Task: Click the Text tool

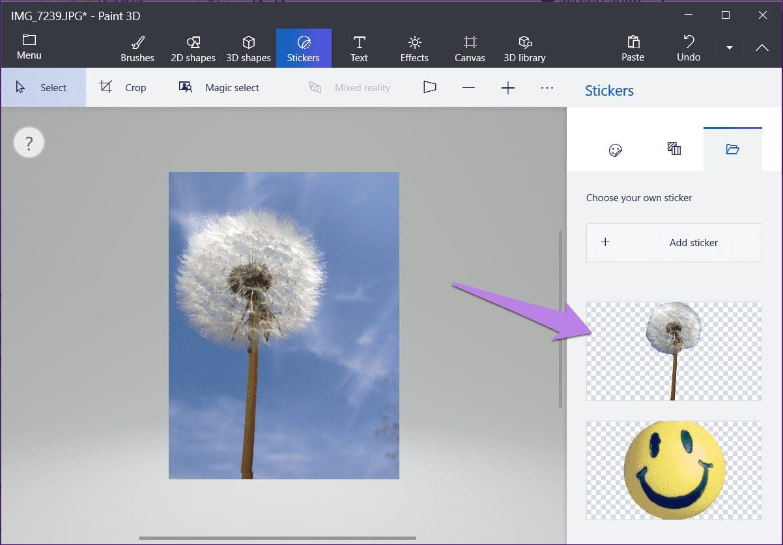Action: tap(359, 49)
